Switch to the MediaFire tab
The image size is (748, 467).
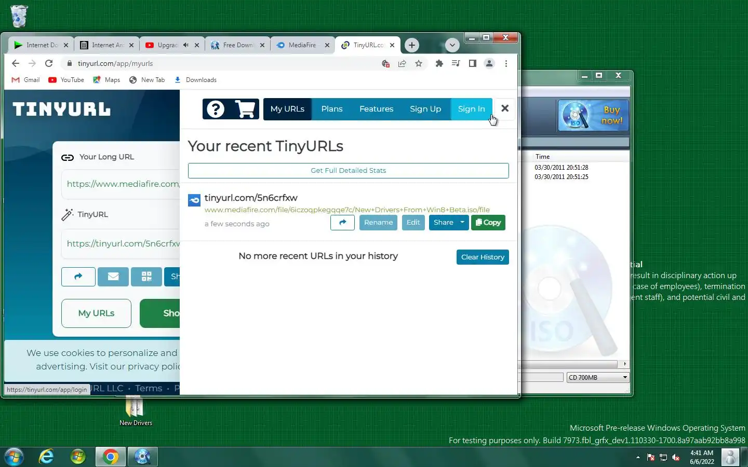click(x=302, y=45)
